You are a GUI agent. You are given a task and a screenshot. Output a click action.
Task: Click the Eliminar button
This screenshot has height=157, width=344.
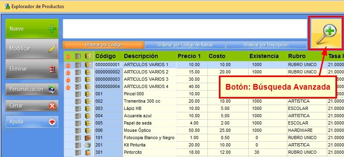[32, 69]
